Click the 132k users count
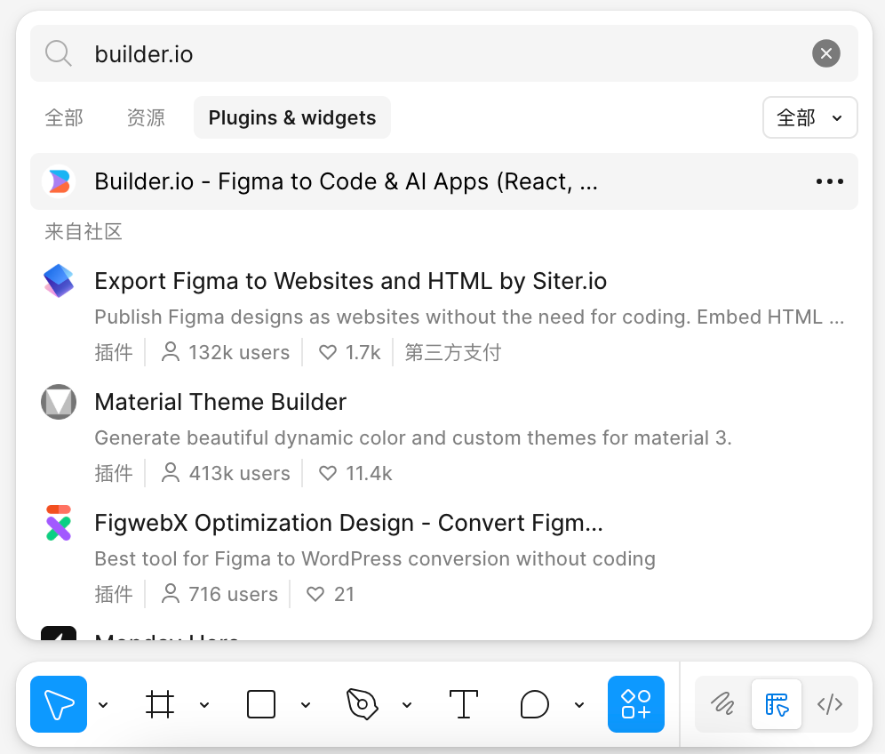885x754 pixels. tap(225, 352)
